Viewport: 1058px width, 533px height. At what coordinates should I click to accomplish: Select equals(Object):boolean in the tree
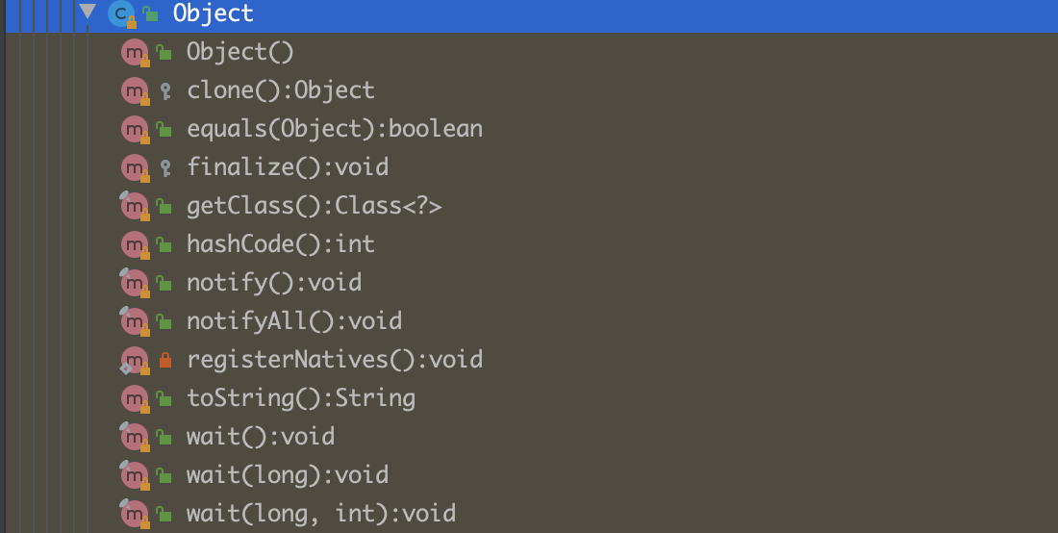[334, 129]
